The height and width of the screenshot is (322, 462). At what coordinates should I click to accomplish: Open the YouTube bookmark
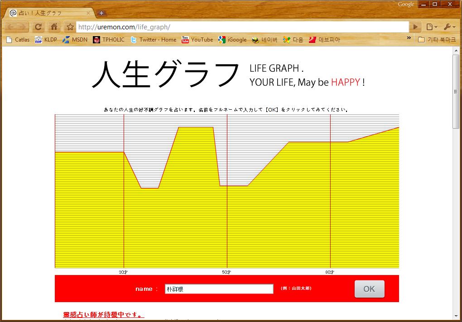(x=197, y=40)
